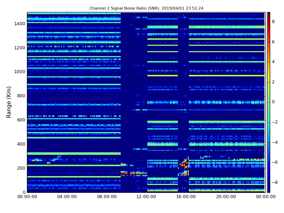The width and height of the screenshot is (284, 213).
Task: Click the 12:00:00 time tick label
Action: [146, 197]
